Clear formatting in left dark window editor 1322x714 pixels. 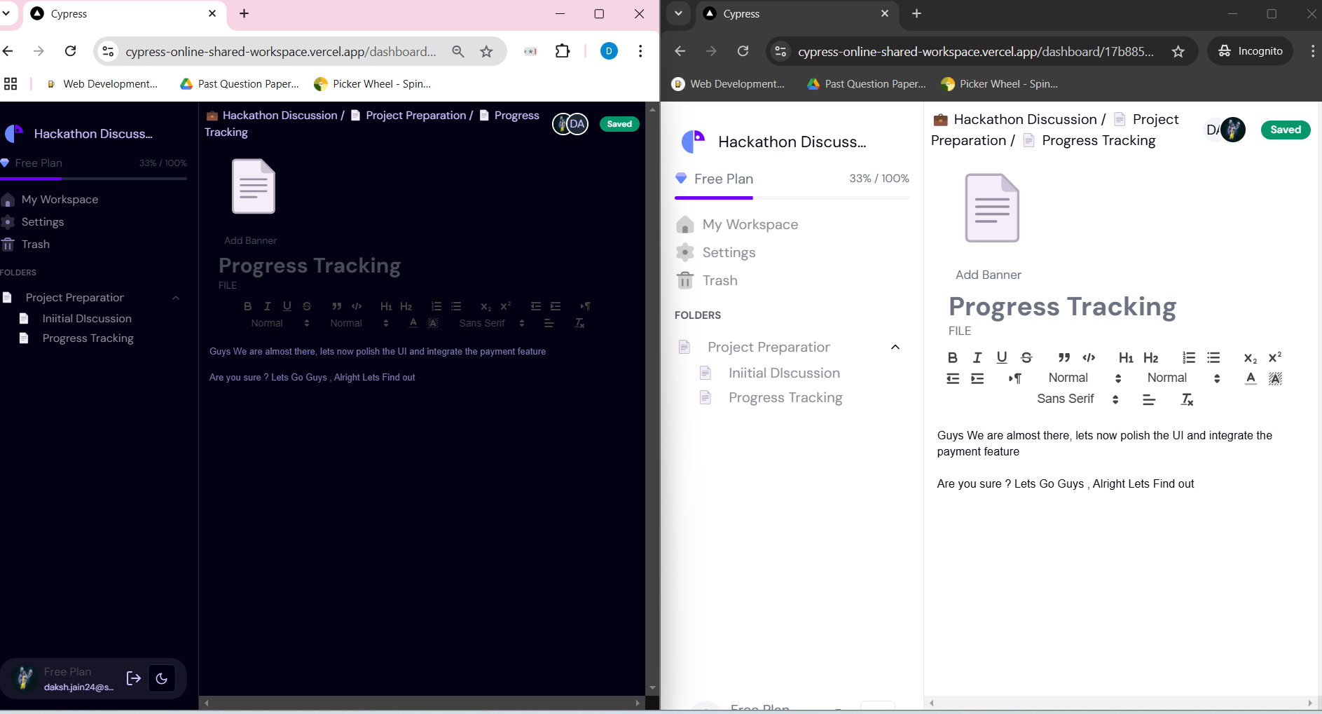[579, 323]
